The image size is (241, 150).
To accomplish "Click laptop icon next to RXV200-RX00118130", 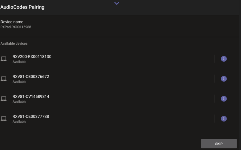I will pyautogui.click(x=4, y=59).
